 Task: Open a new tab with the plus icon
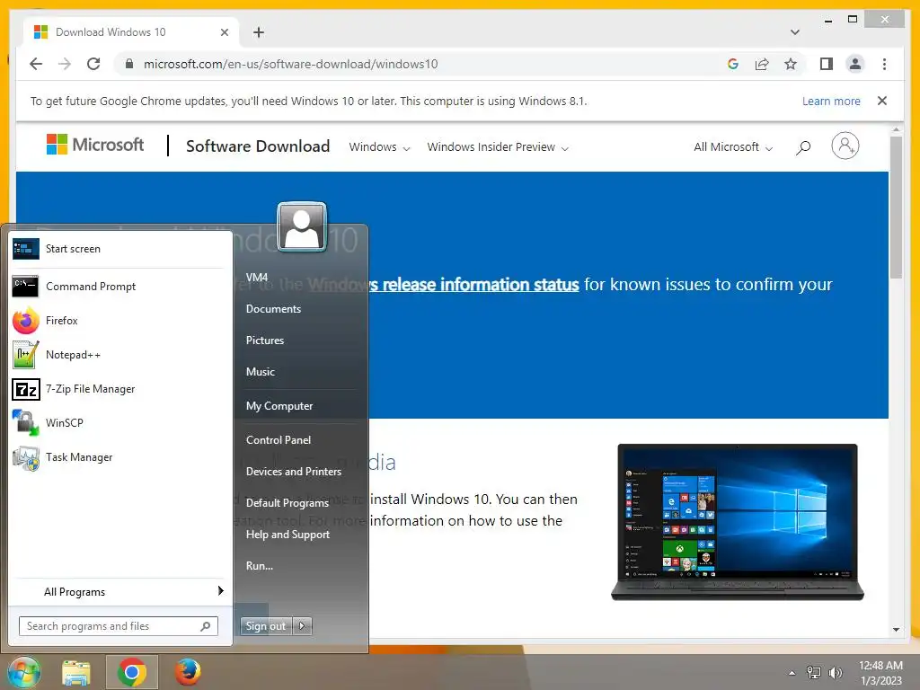259,32
